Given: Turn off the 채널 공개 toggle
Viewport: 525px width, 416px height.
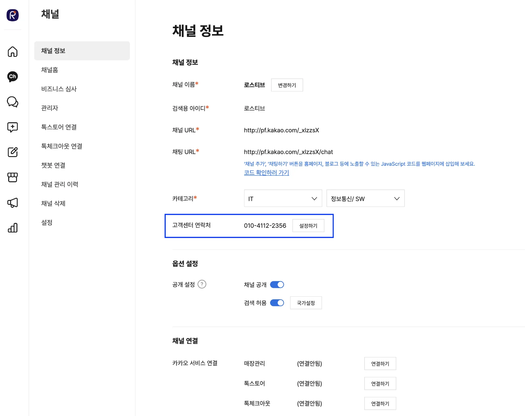Looking at the screenshot, I should coord(277,285).
